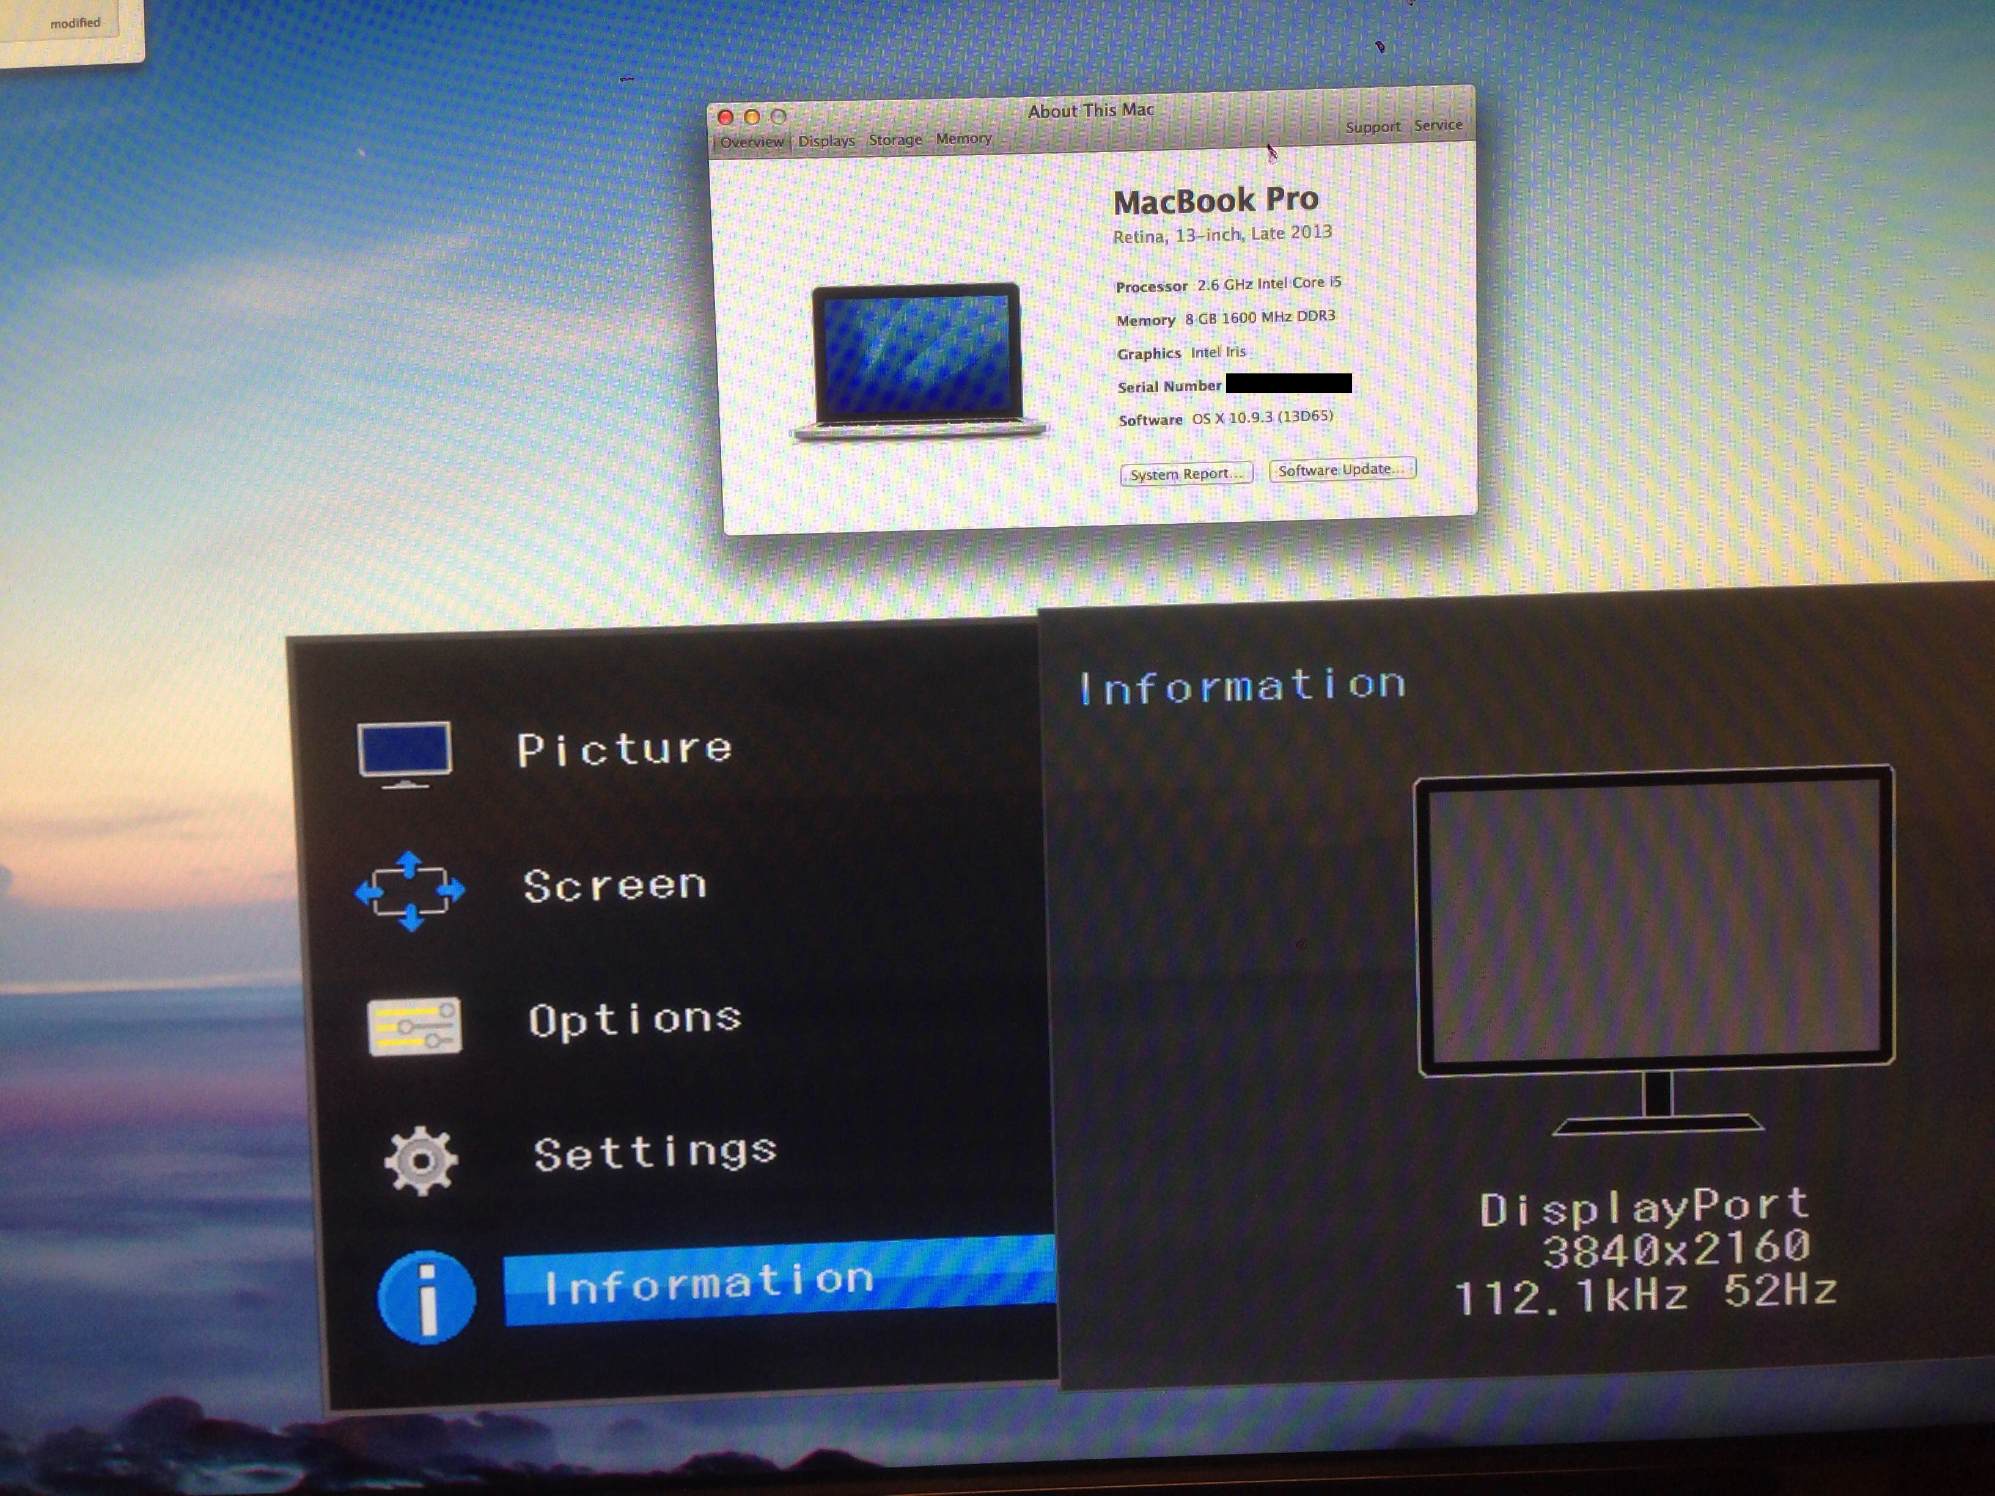Click the Processor '2.6 GHz Intel Core i5' value

[x=1269, y=283]
